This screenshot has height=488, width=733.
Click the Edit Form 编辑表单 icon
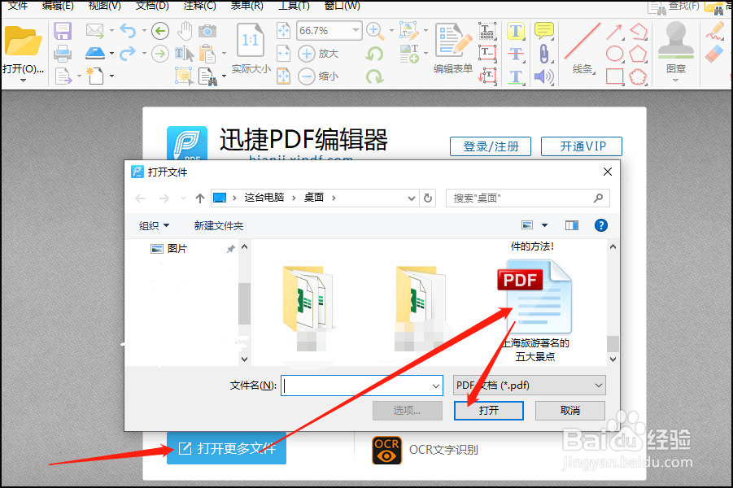tap(452, 41)
